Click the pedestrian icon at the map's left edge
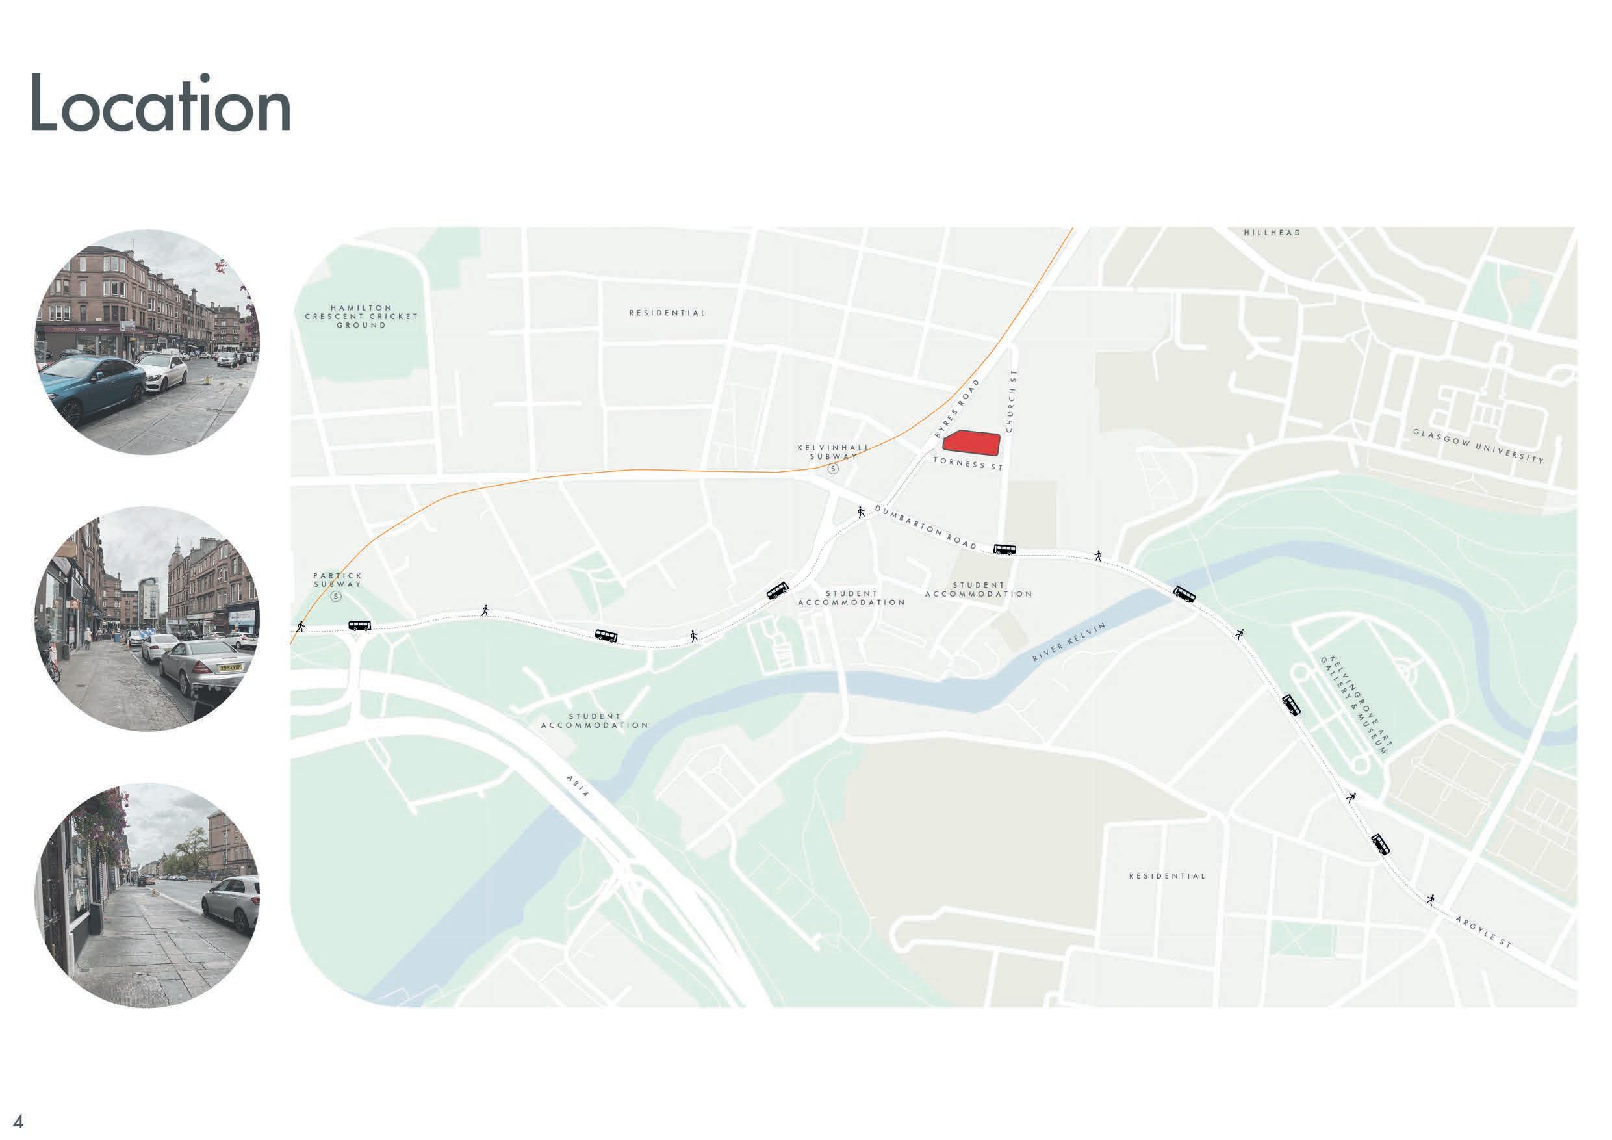1612x1140 pixels. [x=300, y=625]
